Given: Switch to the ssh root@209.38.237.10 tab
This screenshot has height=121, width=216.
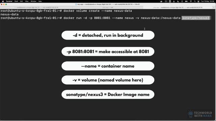Looking at the screenshot, I should pos(178,7).
